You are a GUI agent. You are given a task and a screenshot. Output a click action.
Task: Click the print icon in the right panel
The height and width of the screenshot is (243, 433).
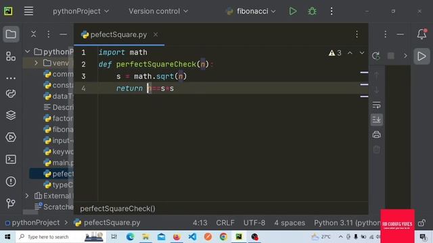click(376, 135)
